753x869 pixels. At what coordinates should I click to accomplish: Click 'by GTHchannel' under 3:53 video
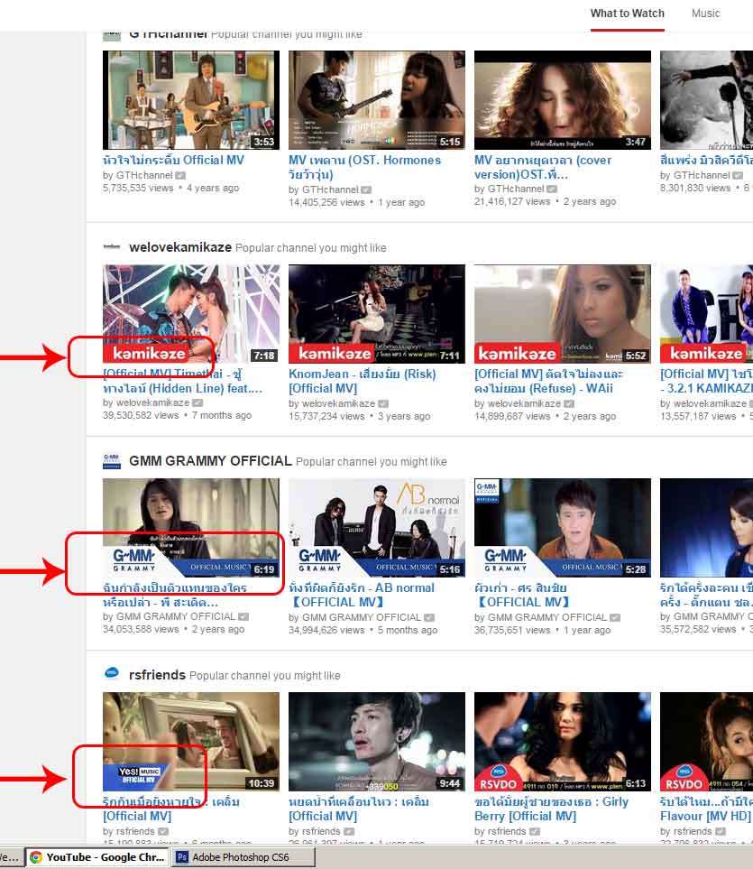137,175
